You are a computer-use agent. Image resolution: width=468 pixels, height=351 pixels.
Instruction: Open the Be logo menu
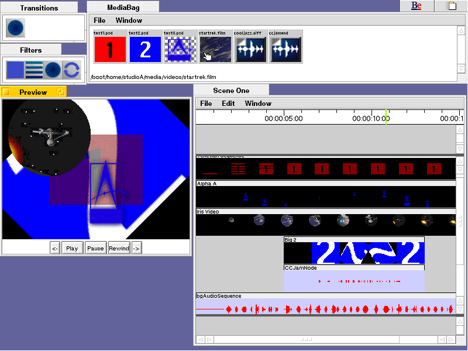pos(417,6)
